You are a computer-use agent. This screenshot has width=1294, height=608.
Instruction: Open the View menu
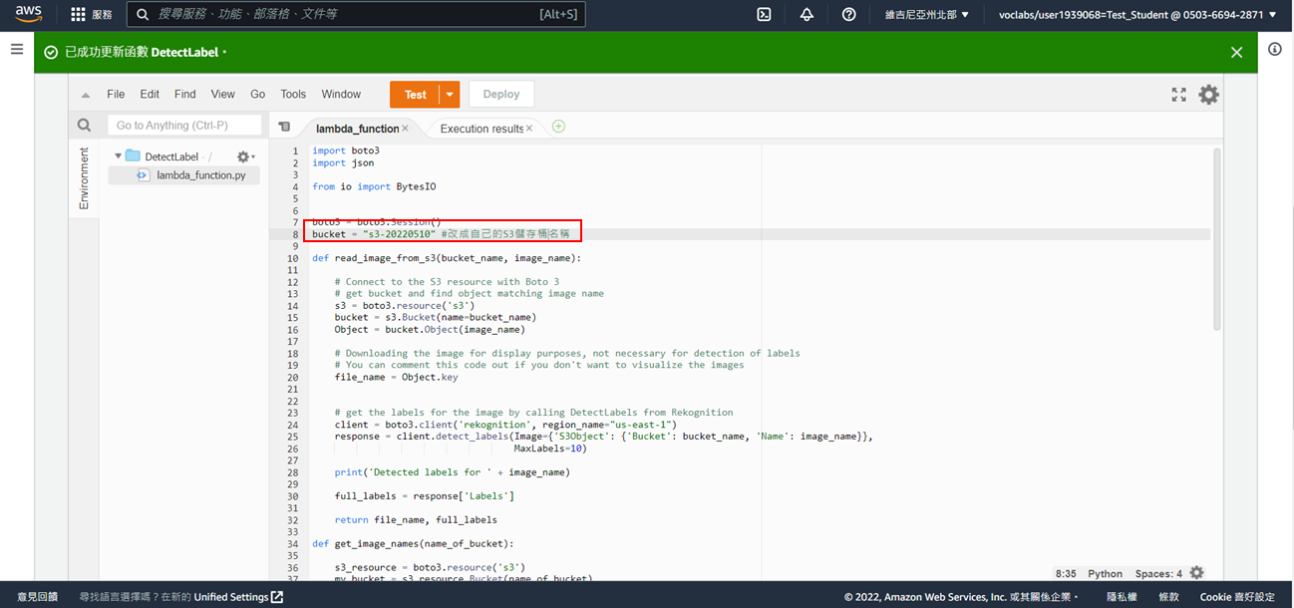point(223,95)
